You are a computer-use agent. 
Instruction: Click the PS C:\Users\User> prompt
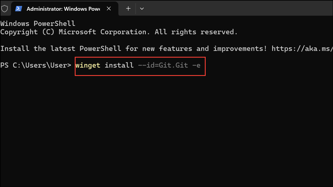(x=35, y=65)
